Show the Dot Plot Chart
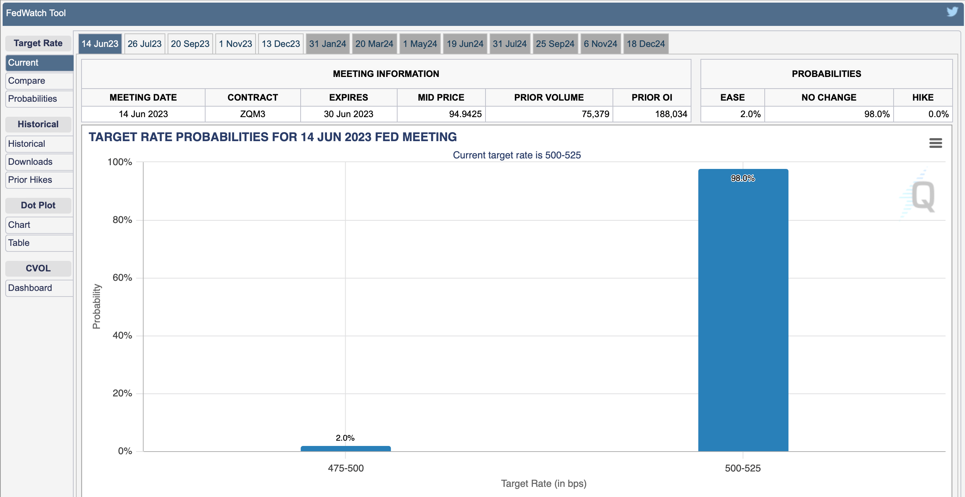 tap(39, 225)
